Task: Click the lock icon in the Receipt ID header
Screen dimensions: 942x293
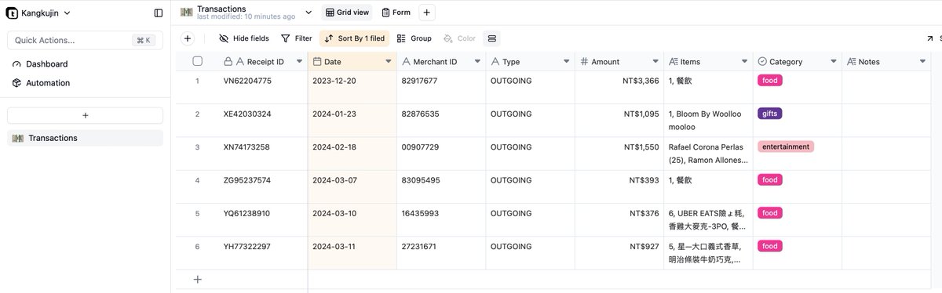Action: (228, 61)
